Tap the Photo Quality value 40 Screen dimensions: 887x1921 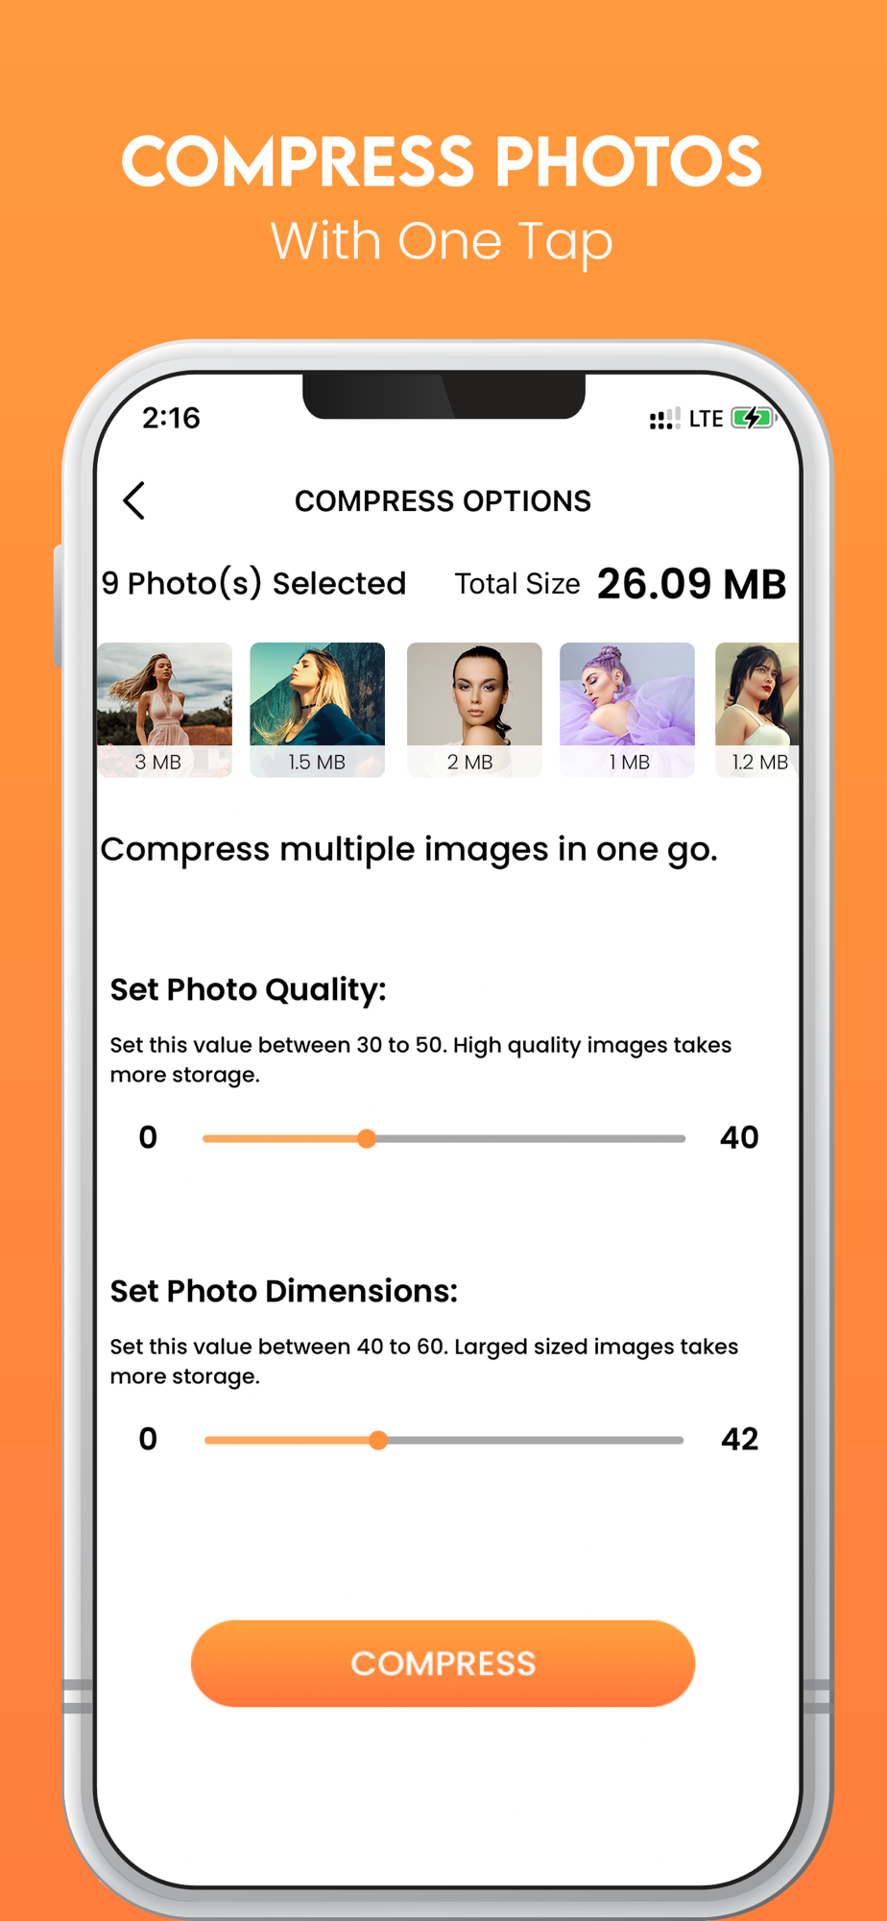pyautogui.click(x=739, y=1137)
